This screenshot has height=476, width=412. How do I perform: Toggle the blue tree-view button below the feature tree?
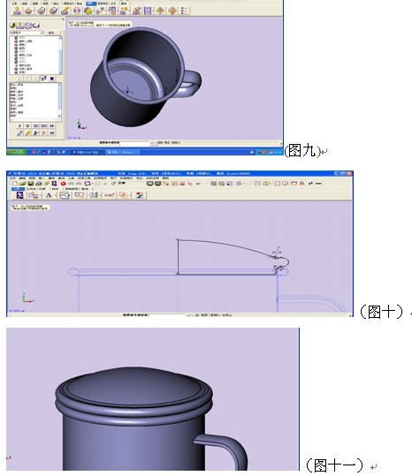43,79
